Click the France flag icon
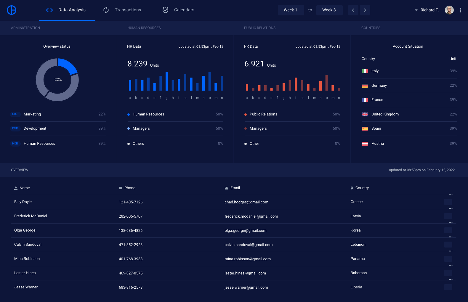Screen dimensions: 468x302 click(x=365, y=100)
